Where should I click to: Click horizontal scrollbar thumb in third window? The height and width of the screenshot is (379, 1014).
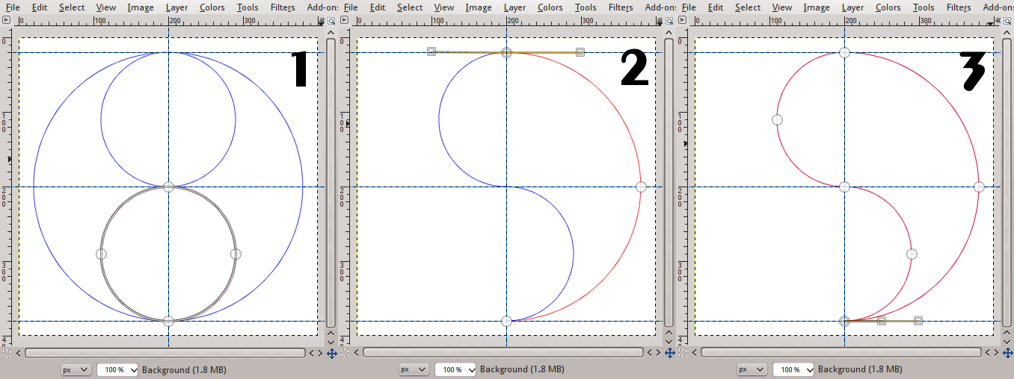pos(841,353)
